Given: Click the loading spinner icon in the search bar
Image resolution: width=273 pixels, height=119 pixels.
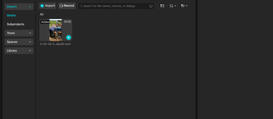Looking at the screenshot, I should 151,6.
